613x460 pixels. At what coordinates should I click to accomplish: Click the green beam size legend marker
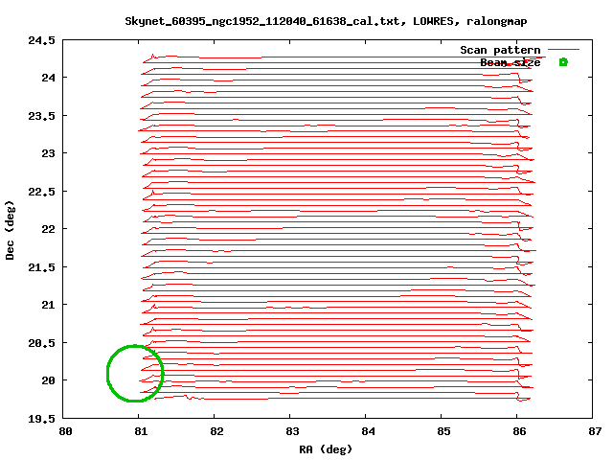563,62
